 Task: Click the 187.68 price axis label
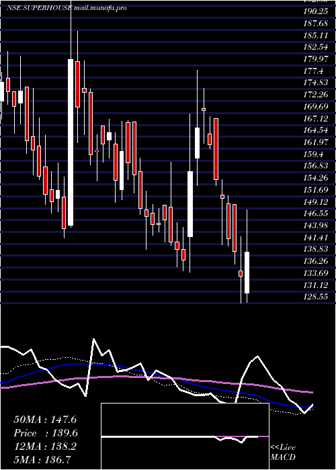(x=317, y=23)
